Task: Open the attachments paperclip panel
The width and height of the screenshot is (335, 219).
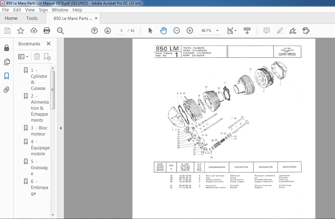Action: click(x=7, y=90)
